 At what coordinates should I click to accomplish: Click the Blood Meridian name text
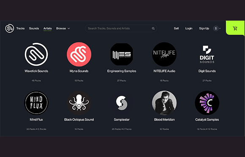coord(164,120)
